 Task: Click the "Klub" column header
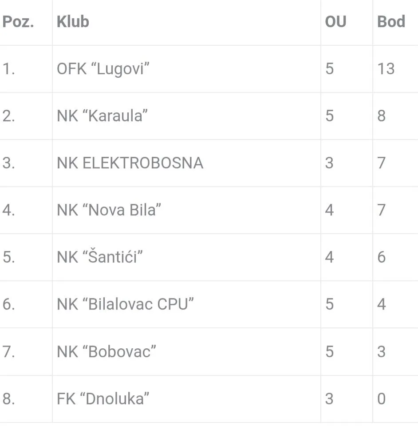click(73, 22)
